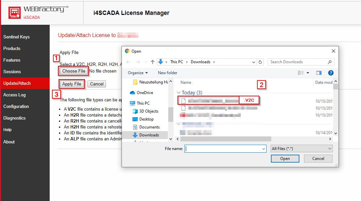
Task: Go up one folder level
Action: click(x=153, y=62)
